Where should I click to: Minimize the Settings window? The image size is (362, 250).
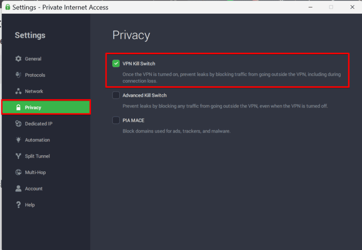310,7
